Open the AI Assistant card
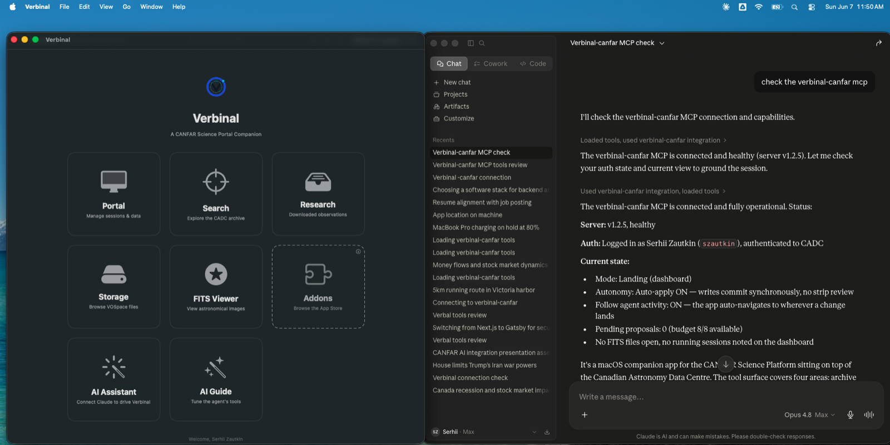 coord(113,379)
